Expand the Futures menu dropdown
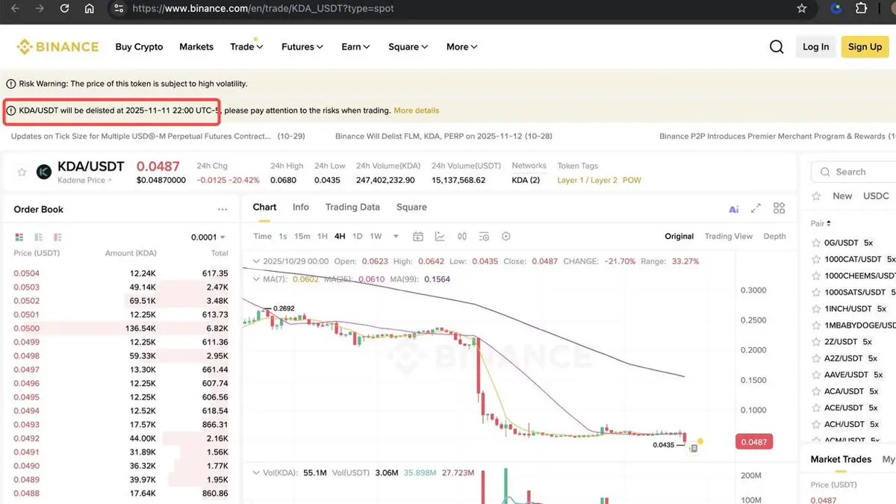The image size is (896, 504). pos(302,46)
